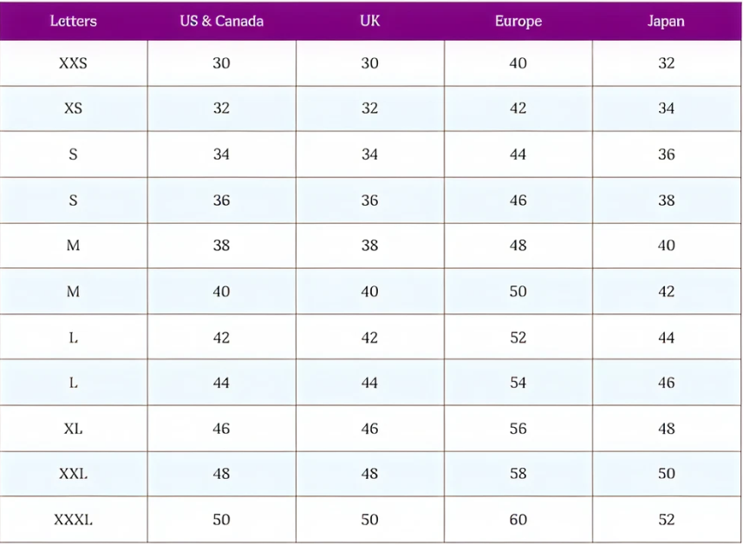
Task: Click Japan value 52 in XXXL row
Action: point(666,521)
